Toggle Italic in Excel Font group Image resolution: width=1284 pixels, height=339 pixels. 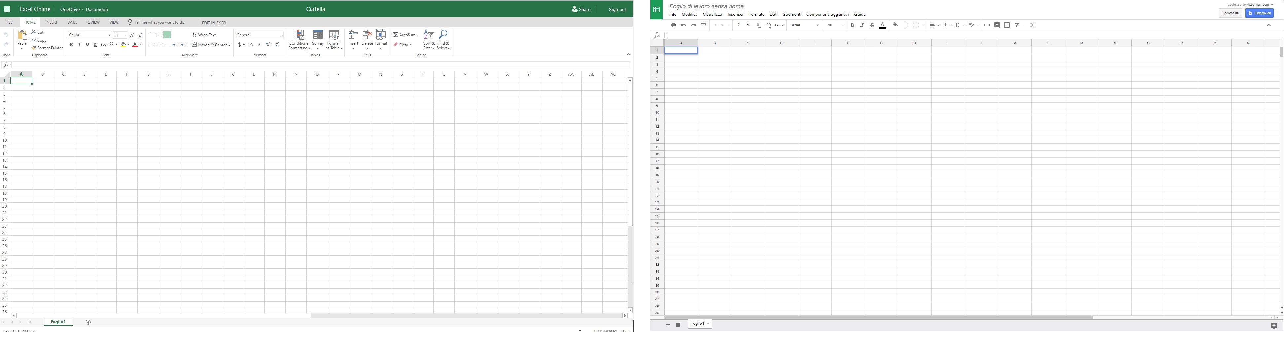(x=79, y=45)
